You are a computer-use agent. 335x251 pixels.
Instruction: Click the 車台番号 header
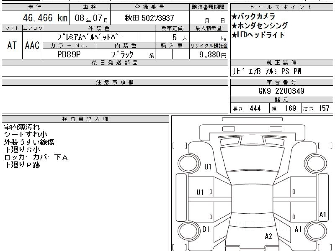282,82
